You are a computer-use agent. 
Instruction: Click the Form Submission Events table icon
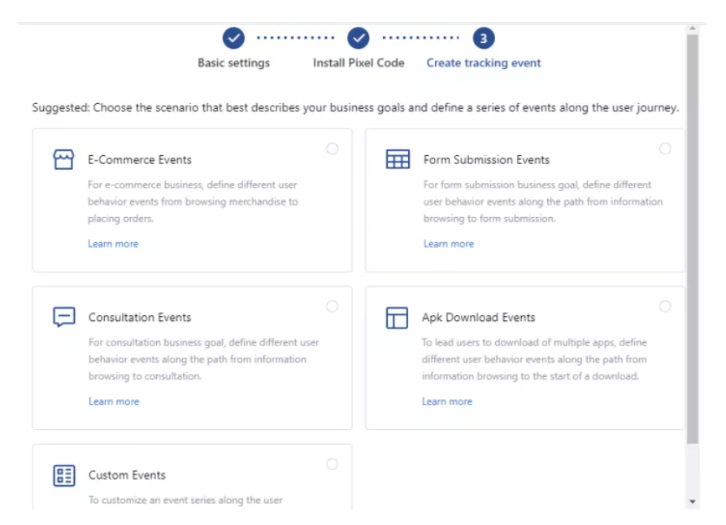398,159
